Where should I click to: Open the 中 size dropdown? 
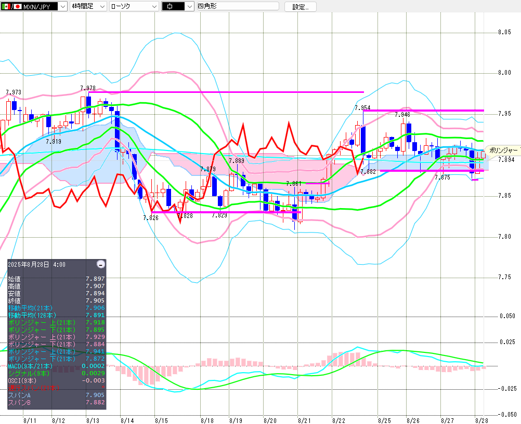[x=178, y=6]
